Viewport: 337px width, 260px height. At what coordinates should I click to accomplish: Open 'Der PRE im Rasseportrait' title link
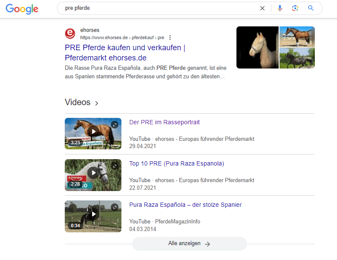click(164, 122)
